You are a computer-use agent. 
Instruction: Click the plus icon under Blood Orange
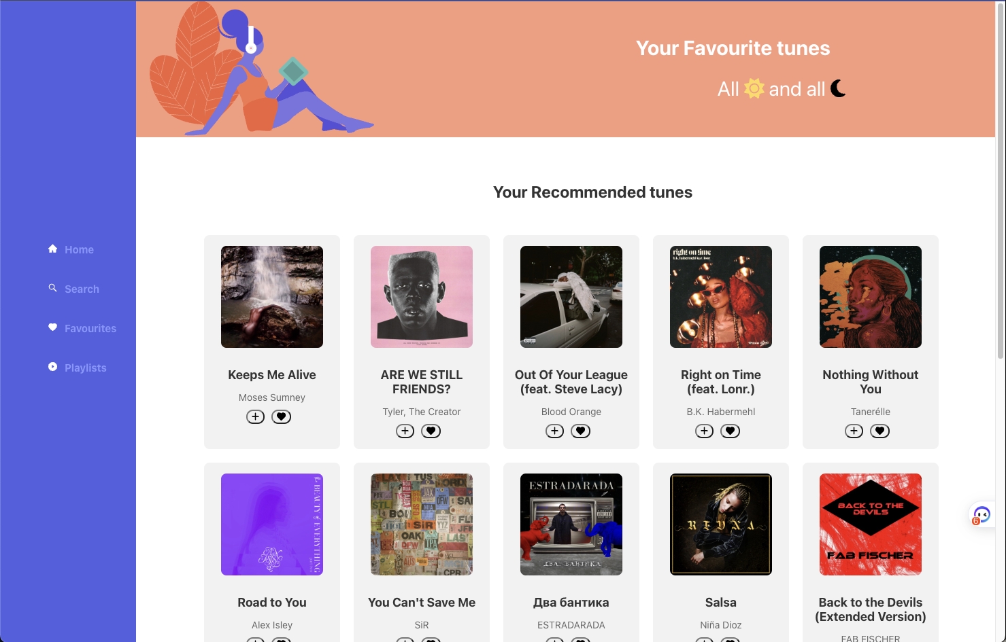pyautogui.click(x=554, y=431)
